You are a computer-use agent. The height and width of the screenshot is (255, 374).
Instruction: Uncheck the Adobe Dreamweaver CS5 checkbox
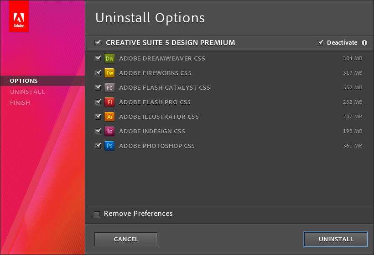[98, 58]
